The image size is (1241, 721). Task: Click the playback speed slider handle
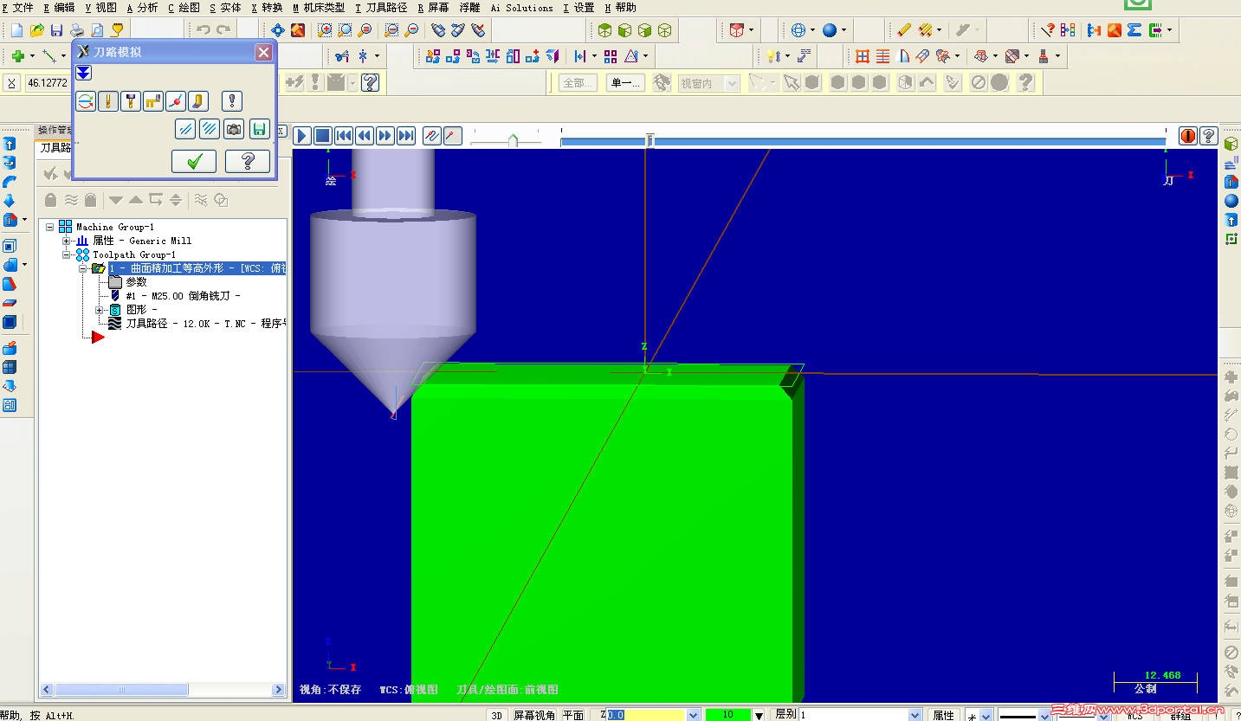click(x=513, y=138)
